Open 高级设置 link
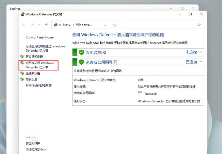Image resolution: width=222 pixels, height=154 pixels. [31, 79]
